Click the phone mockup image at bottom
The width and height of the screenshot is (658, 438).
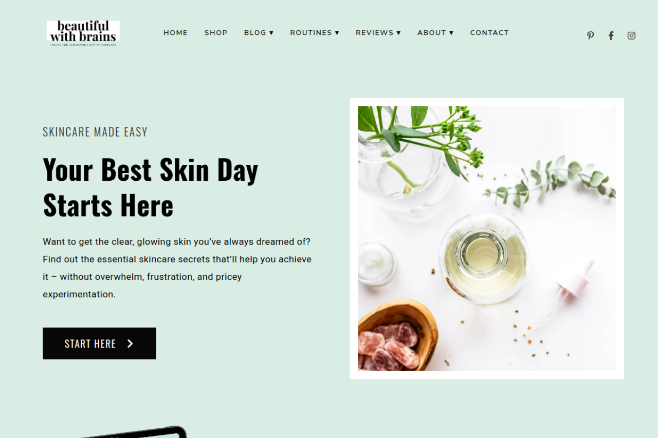[134, 432]
